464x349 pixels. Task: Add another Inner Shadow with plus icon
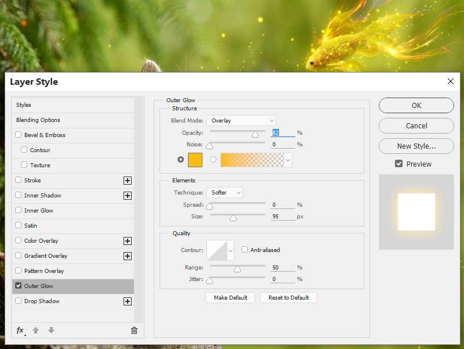(x=128, y=196)
